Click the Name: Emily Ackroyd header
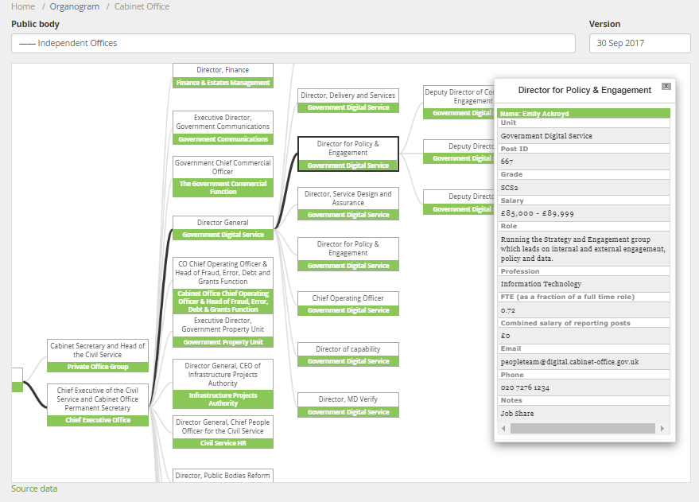 coord(584,113)
